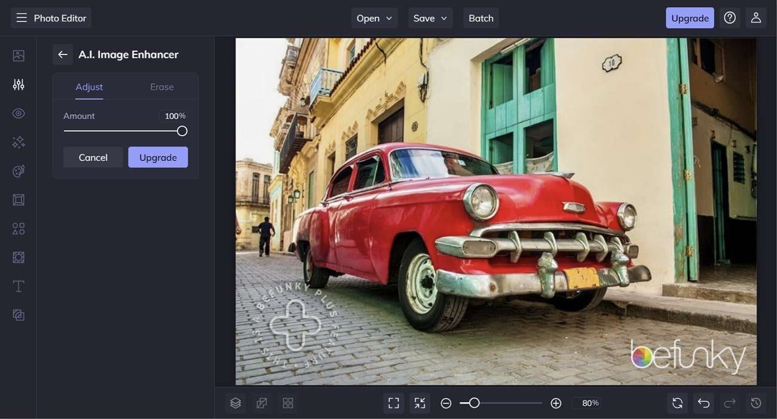Open the Effects sparkle icon

click(x=19, y=142)
